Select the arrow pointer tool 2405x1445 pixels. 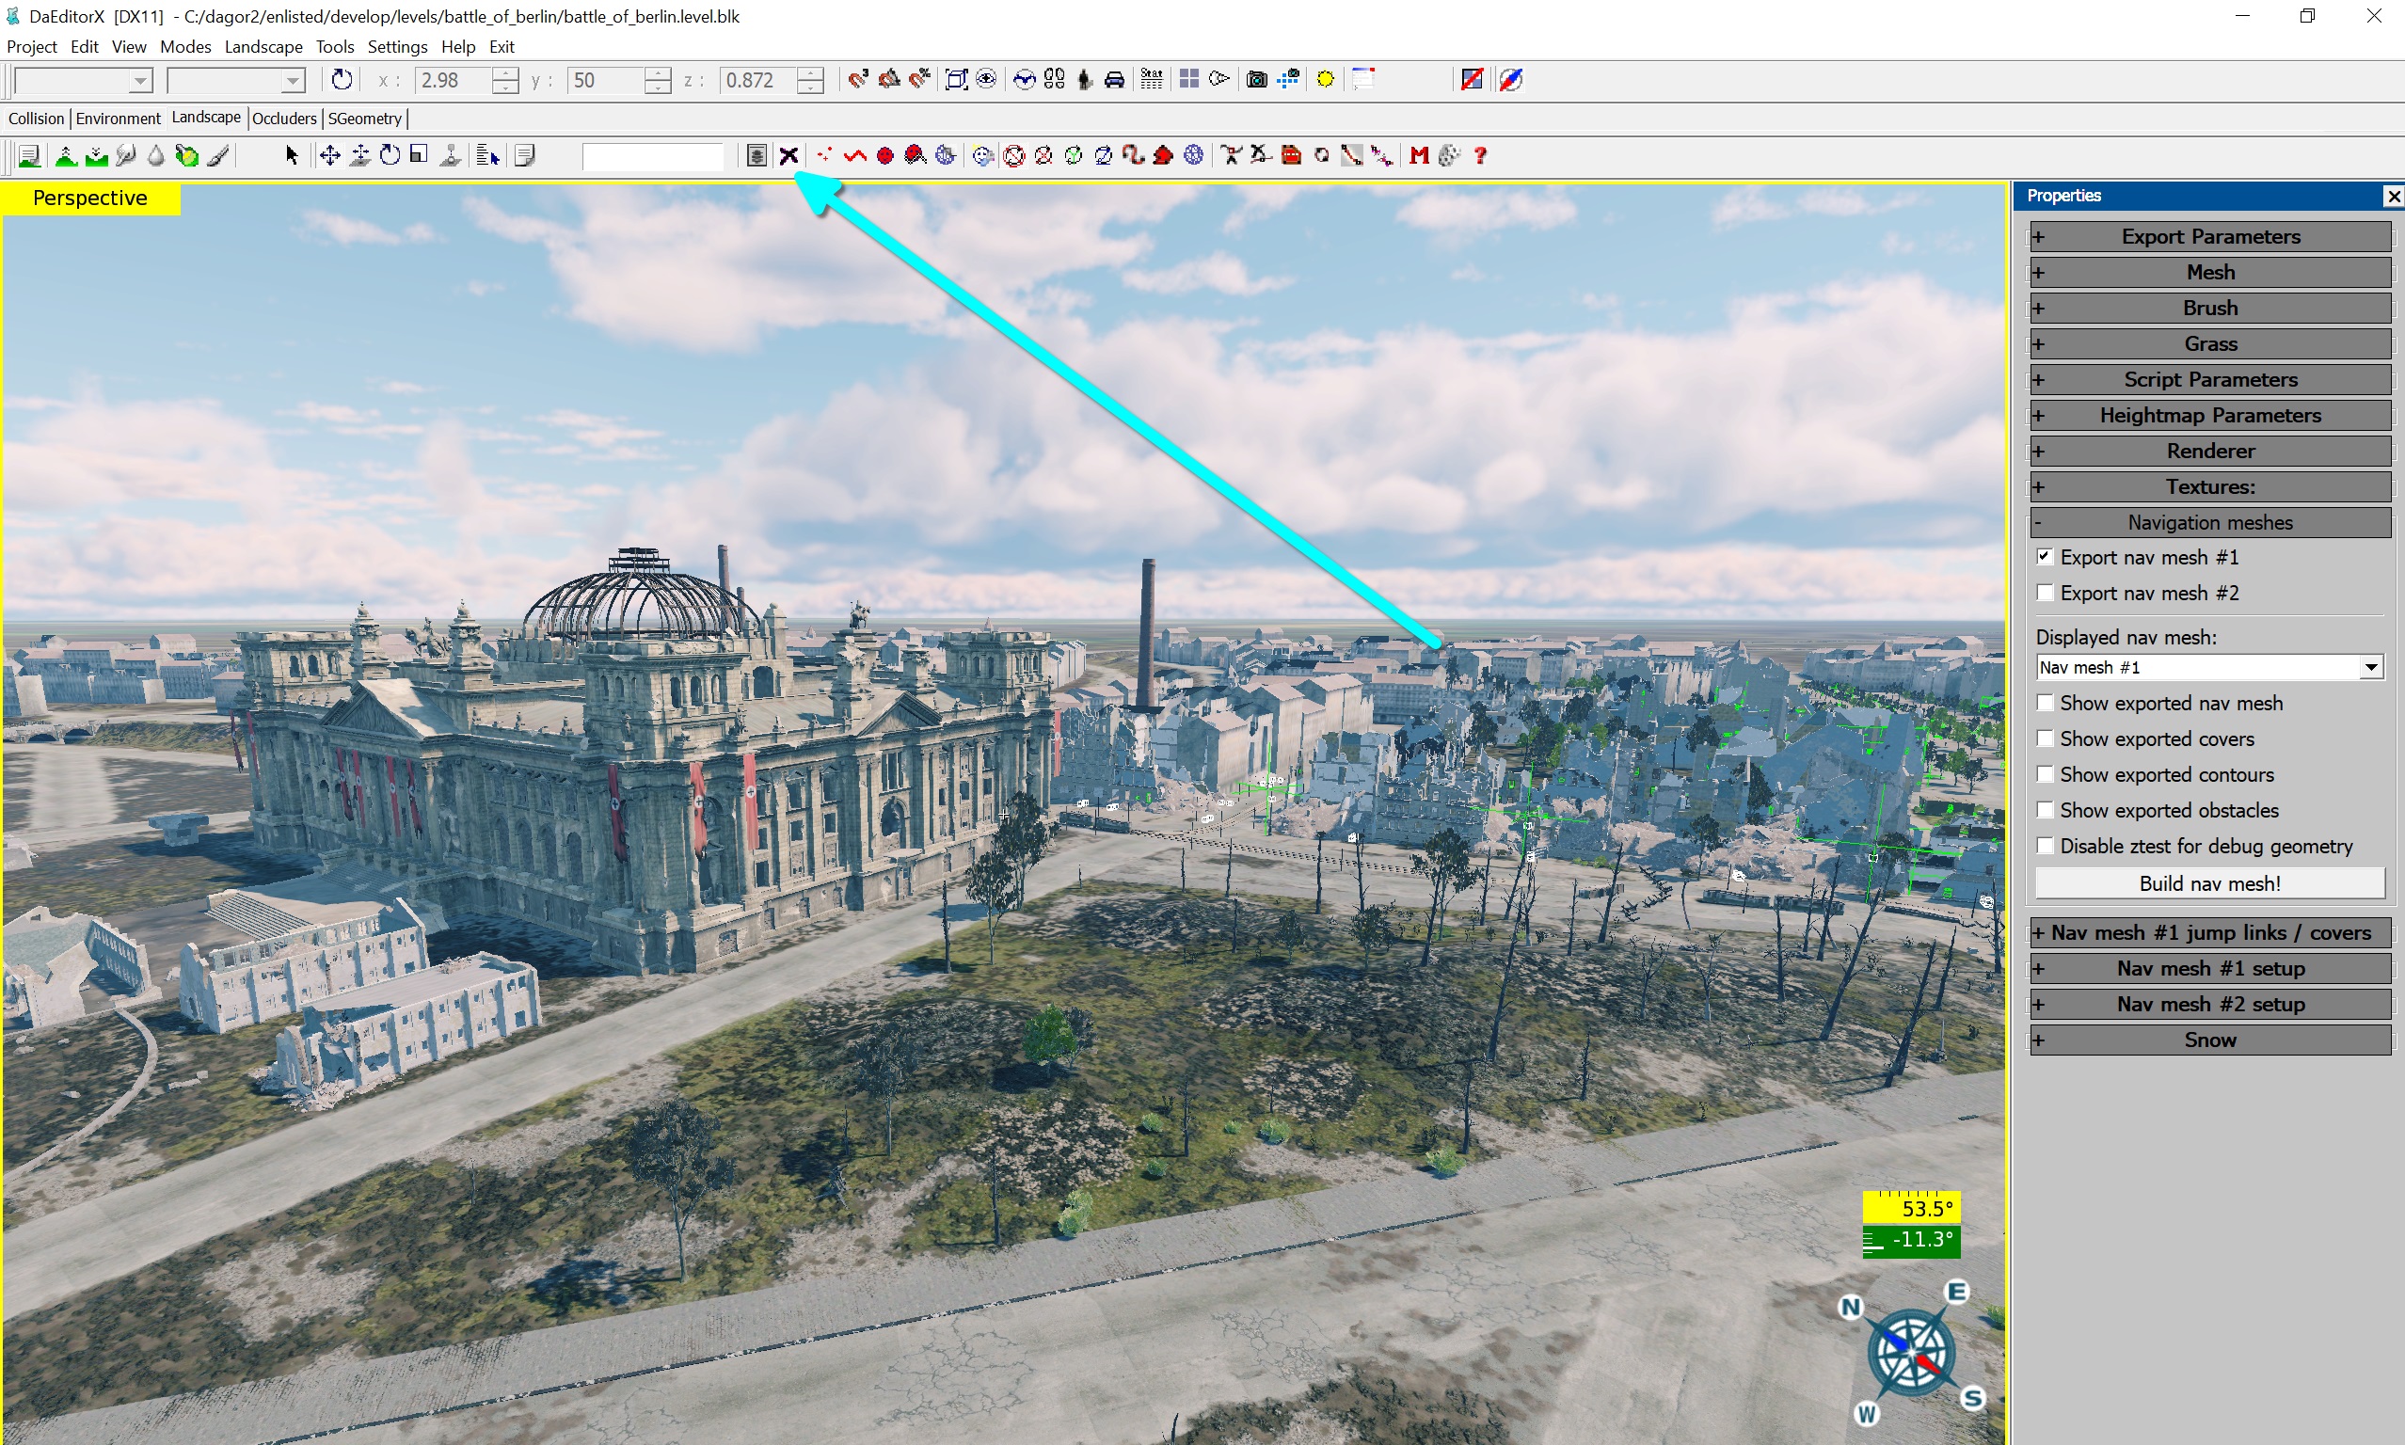291,156
